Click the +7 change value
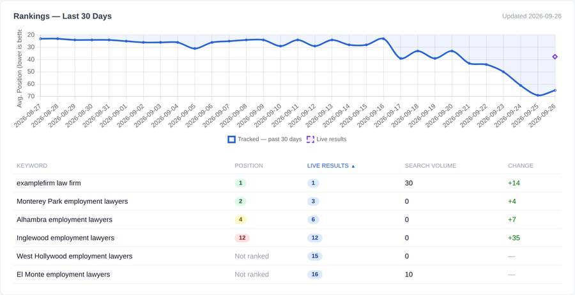This screenshot has width=575, height=295. point(512,220)
